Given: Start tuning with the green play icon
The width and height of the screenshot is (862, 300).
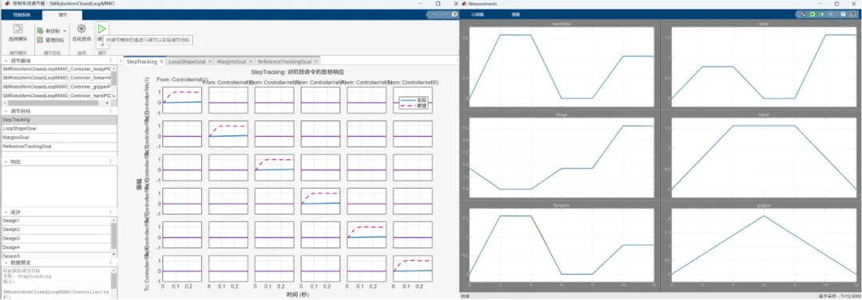Looking at the screenshot, I should pos(102,29).
